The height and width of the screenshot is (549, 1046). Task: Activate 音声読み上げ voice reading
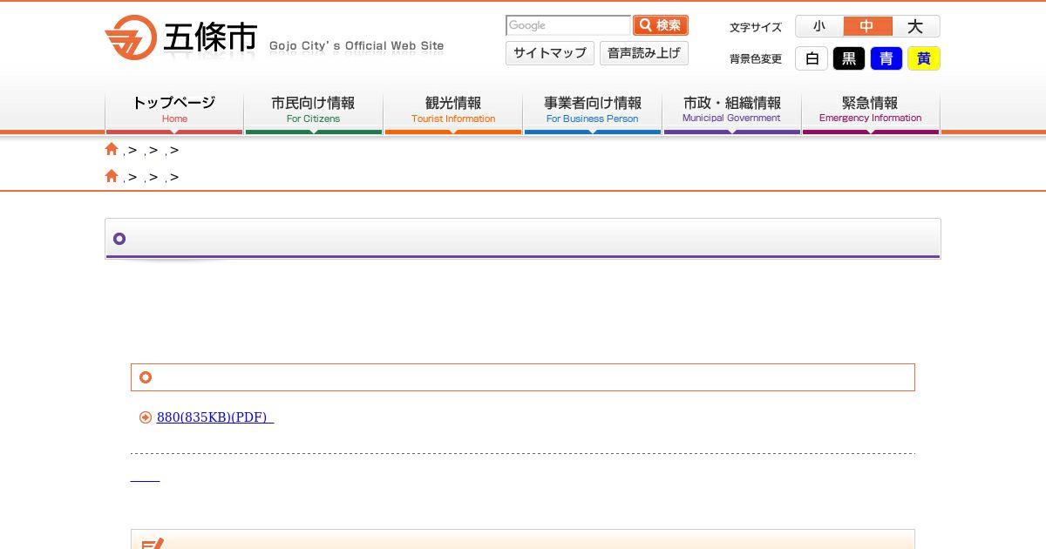[x=644, y=53]
